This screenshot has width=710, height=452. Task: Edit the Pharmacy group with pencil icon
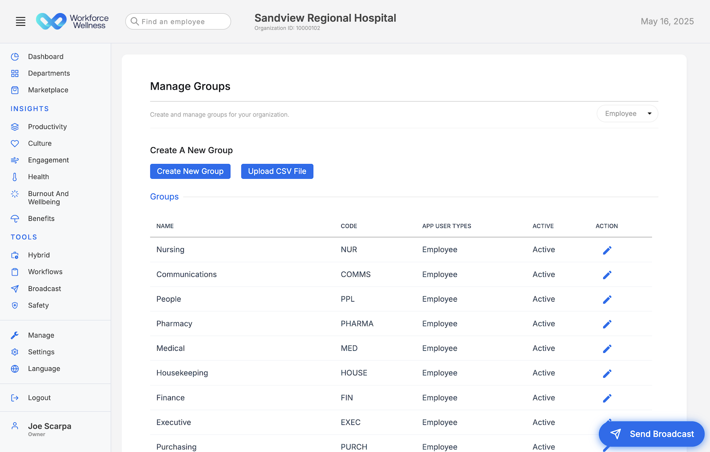point(607,324)
